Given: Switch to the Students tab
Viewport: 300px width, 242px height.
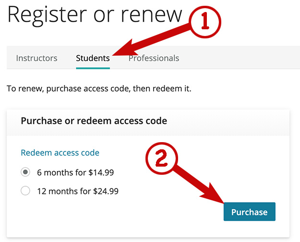Looking at the screenshot, I should click(x=93, y=58).
